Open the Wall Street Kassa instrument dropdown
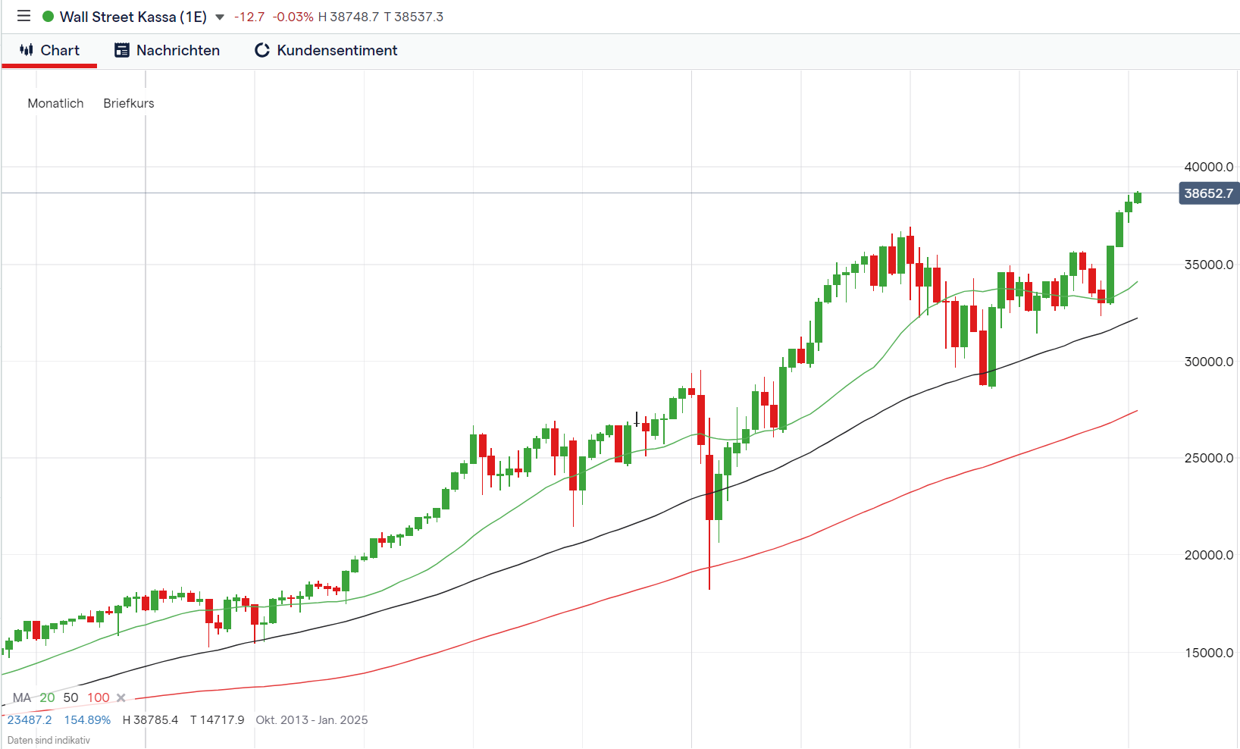The width and height of the screenshot is (1240, 749). pos(220,16)
